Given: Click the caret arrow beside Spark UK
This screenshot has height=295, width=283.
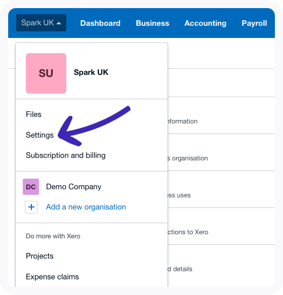Looking at the screenshot, I should pos(59,23).
